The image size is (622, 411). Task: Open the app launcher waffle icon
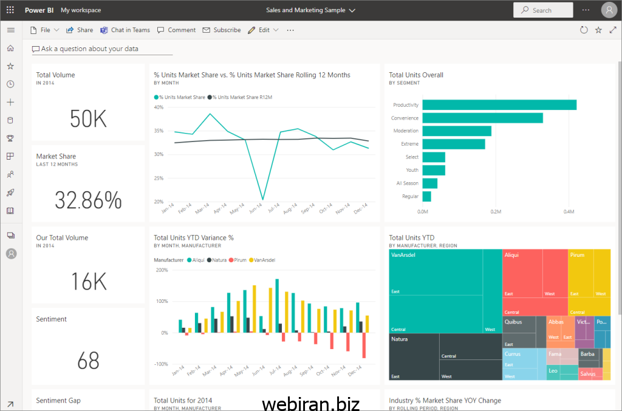(10, 10)
